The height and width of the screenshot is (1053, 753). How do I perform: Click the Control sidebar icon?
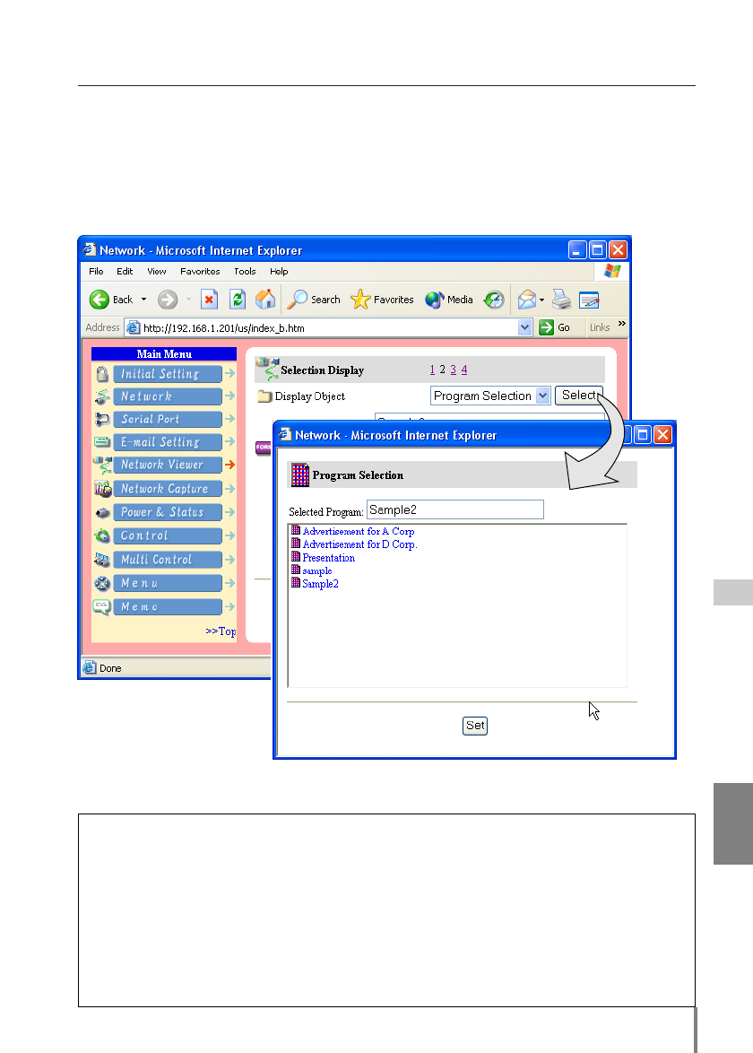pyautogui.click(x=102, y=535)
